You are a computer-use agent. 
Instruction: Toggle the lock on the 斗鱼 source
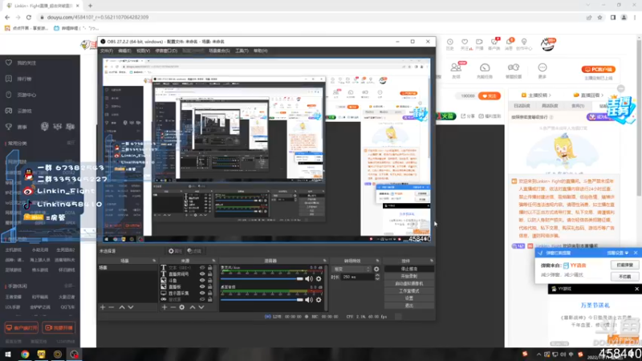(210, 280)
